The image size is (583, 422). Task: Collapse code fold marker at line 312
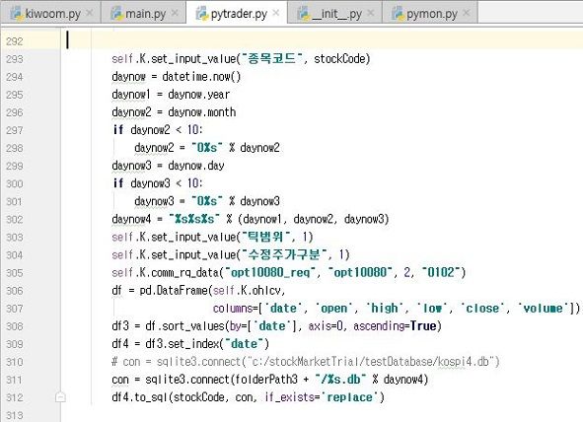(x=60, y=397)
